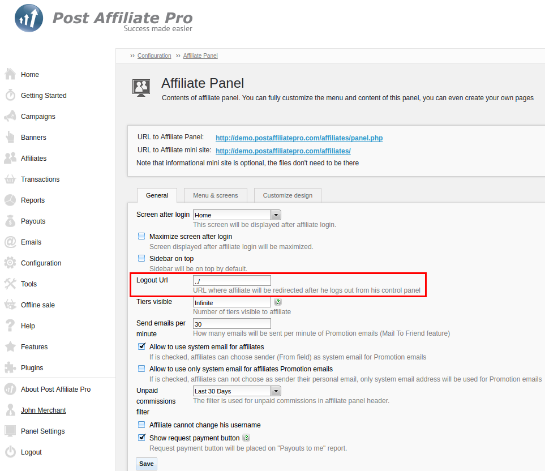This screenshot has height=471, width=545.
Task: Check Affiliate cannot change his username
Action: [141, 425]
